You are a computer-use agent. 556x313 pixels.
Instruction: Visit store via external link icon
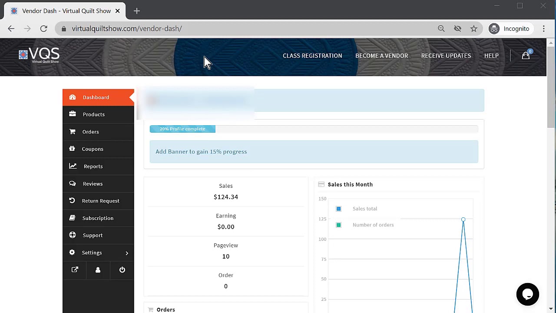(x=75, y=270)
